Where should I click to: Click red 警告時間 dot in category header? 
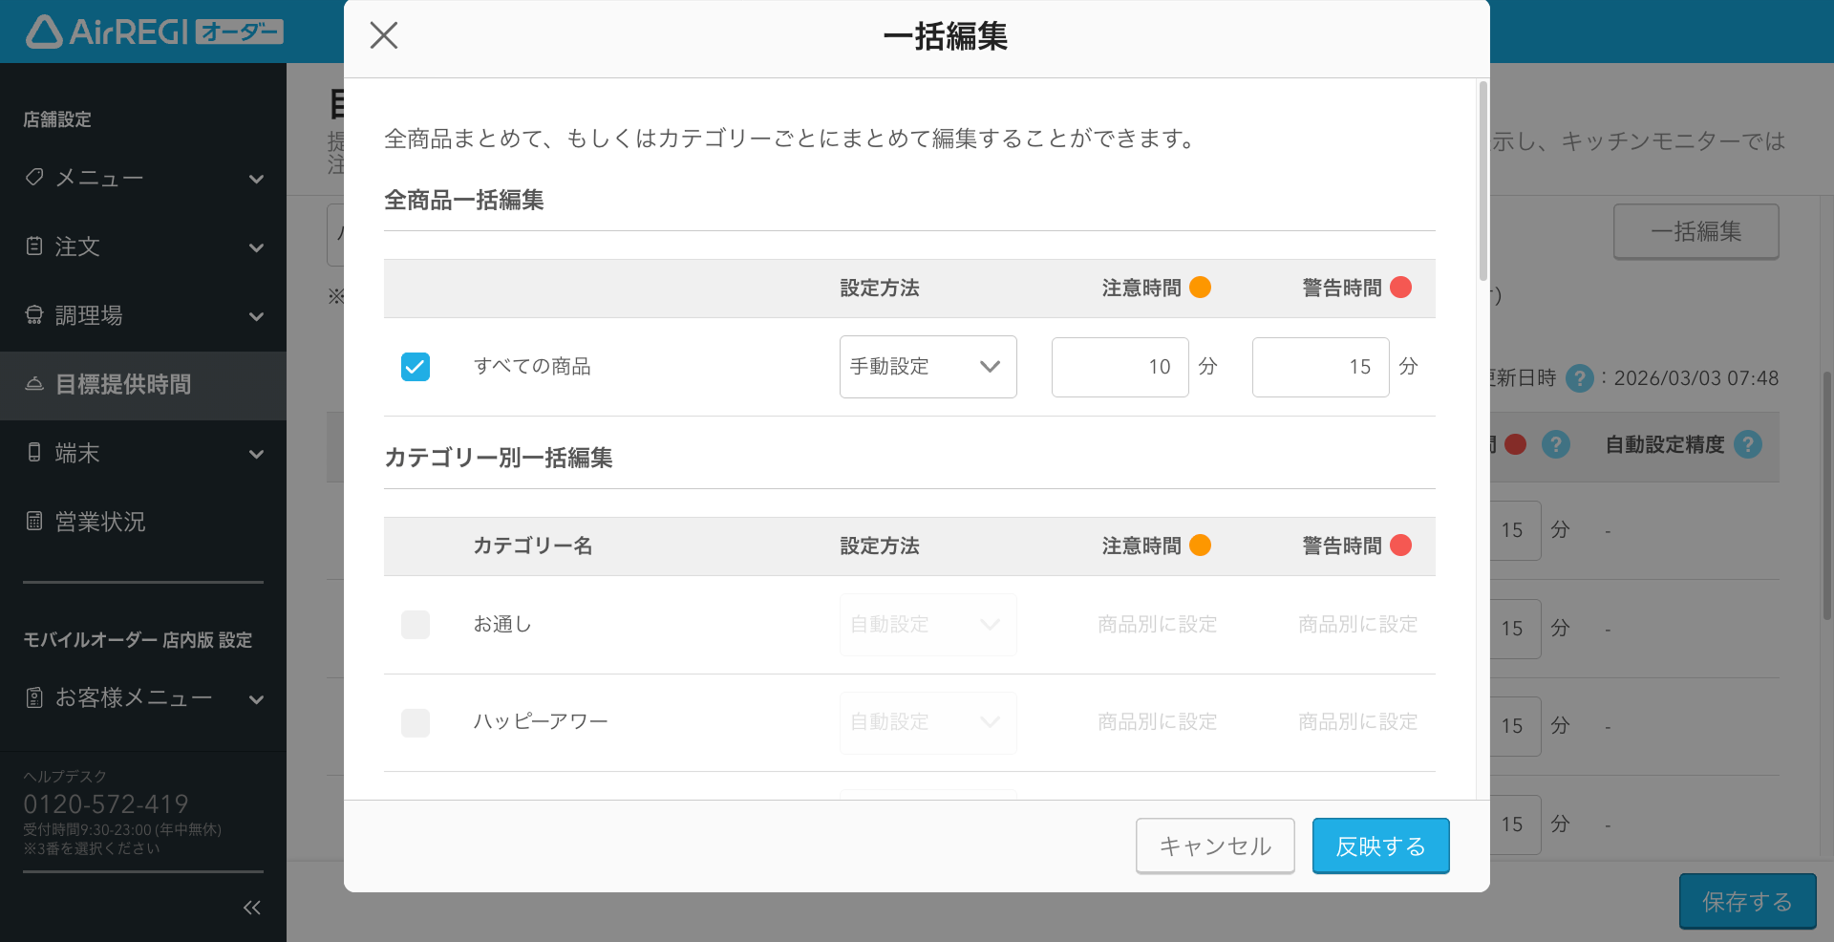pyautogui.click(x=1401, y=546)
